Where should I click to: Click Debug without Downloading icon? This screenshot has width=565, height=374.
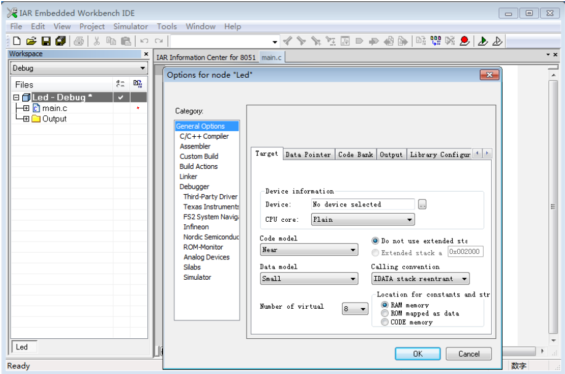coord(497,41)
